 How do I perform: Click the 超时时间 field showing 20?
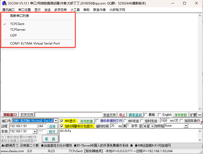point(114,126)
